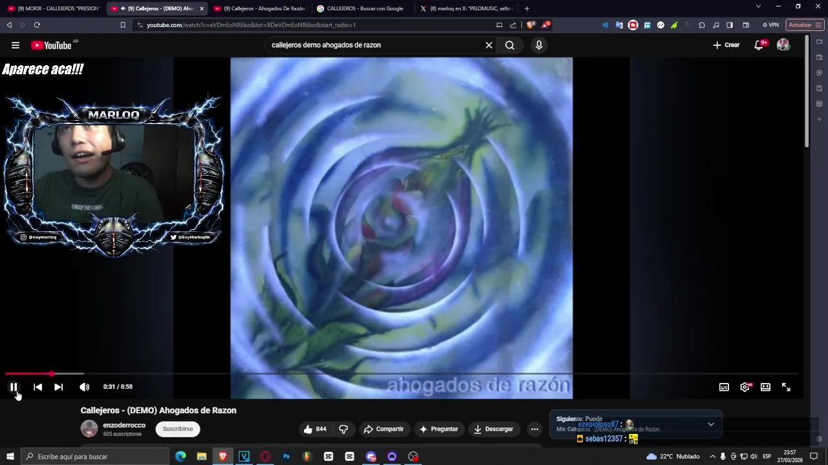Open the Brave Wallet icon
Viewport: 828px width, 465px height.
coord(746,25)
